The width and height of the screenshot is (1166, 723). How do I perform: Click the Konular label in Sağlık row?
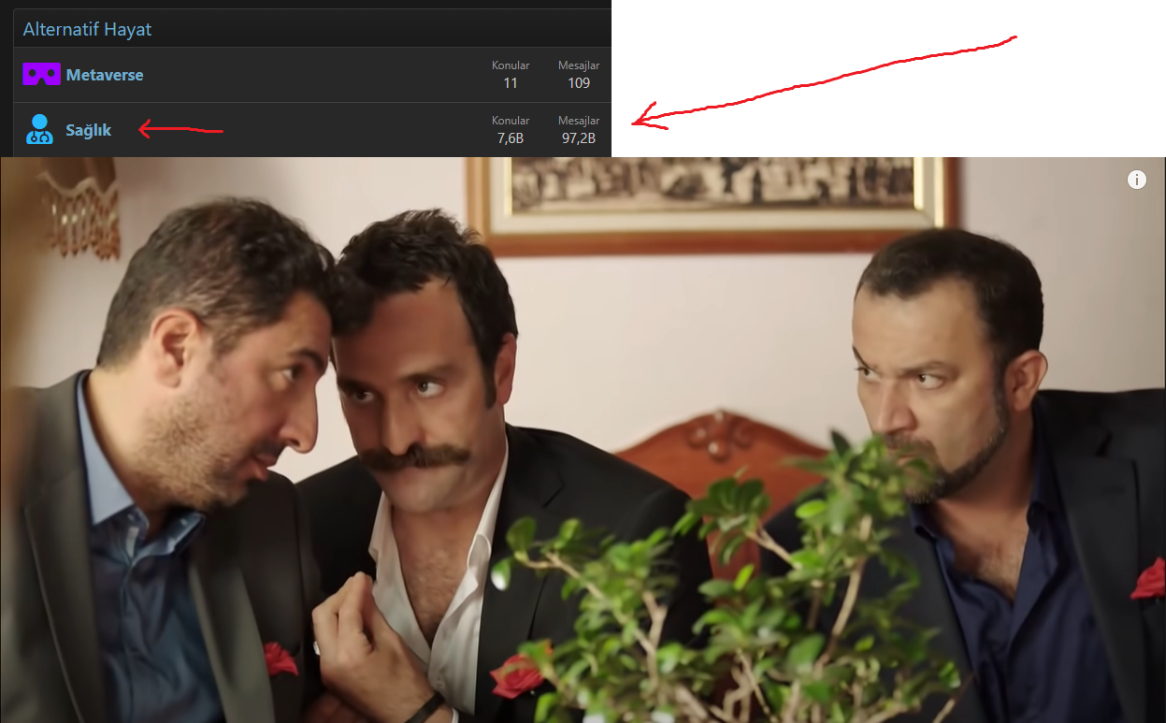pos(511,121)
